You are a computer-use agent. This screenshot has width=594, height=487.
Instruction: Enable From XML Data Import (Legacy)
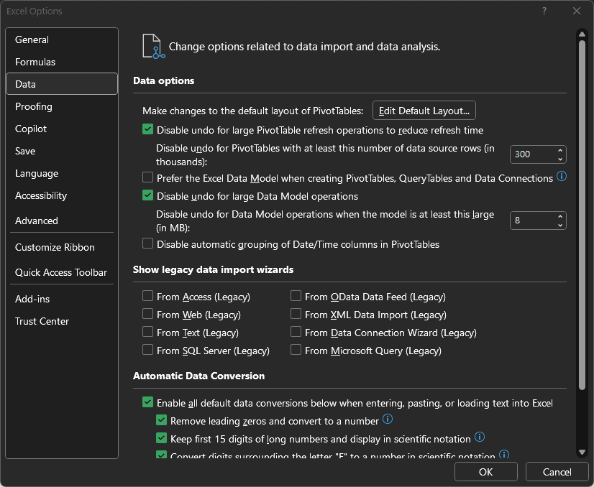point(296,314)
